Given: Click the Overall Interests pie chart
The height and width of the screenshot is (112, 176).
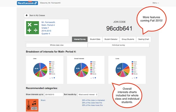Looking at the screenshot, I should pos(81,70).
